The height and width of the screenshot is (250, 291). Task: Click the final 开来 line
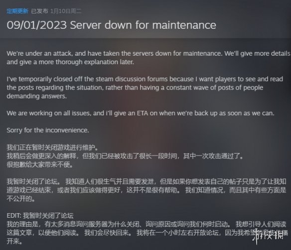14,242
